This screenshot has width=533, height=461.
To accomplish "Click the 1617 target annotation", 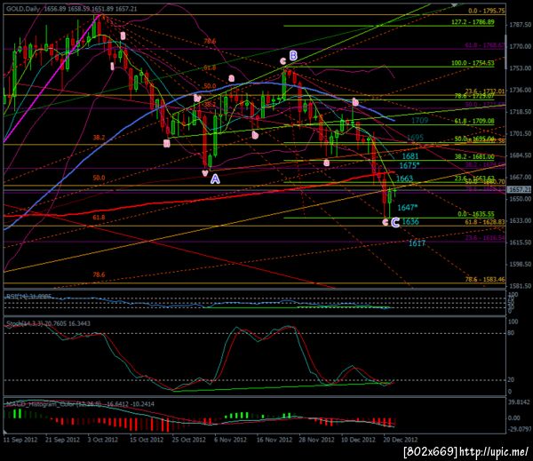I will [x=417, y=243].
